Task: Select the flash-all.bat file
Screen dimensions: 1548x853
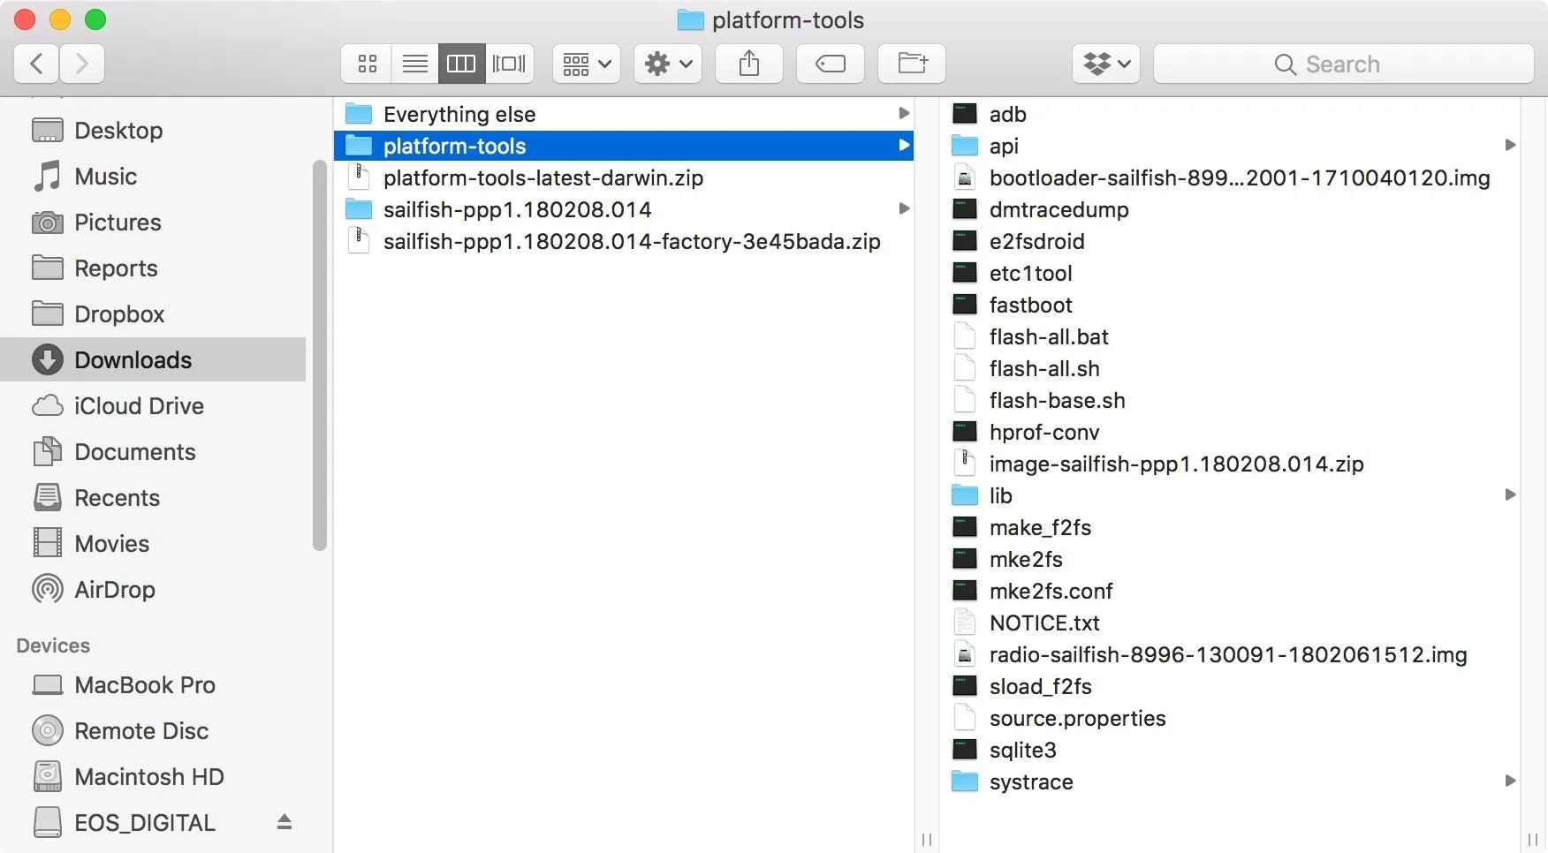Action: tap(1230, 336)
